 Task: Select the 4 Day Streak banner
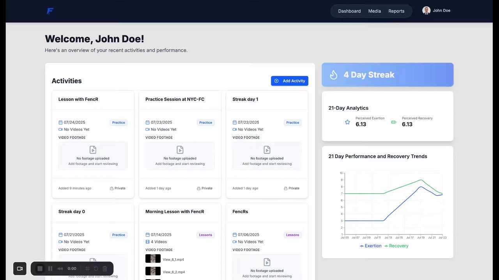(388, 75)
